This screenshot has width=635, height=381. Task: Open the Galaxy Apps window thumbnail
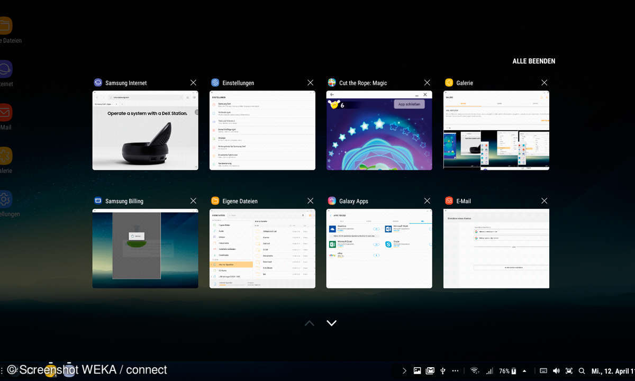(x=379, y=249)
